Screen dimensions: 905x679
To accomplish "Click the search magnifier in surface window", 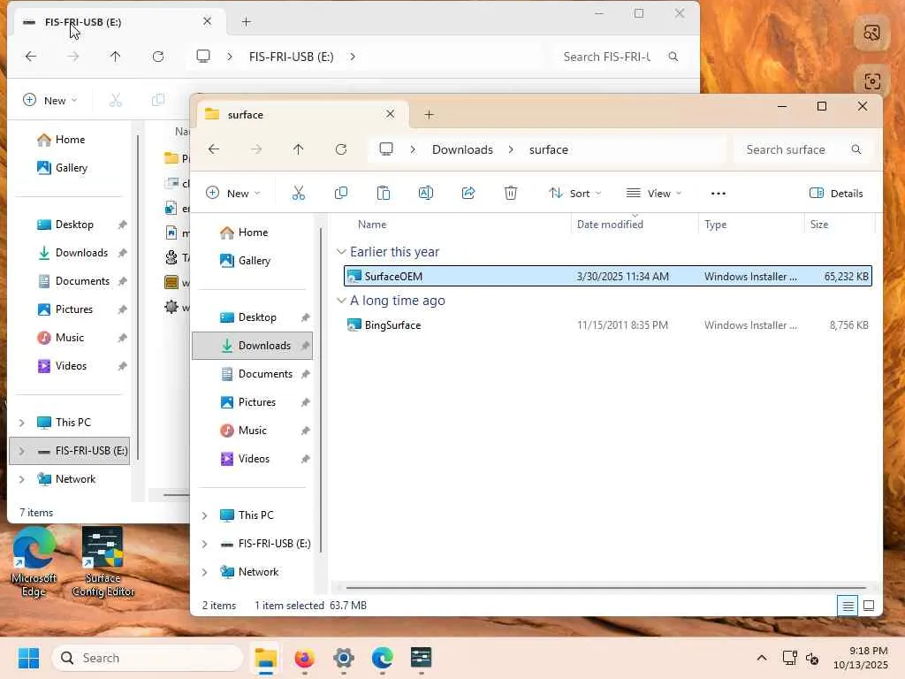I will [856, 149].
